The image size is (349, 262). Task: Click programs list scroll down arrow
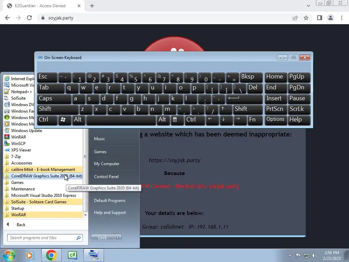pos(86,215)
